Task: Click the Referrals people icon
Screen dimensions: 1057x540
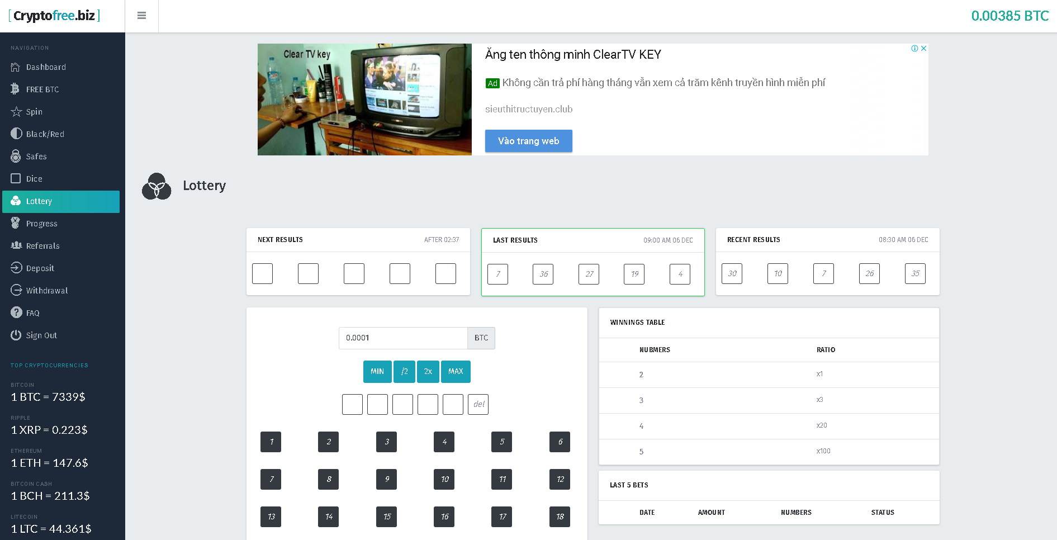Action: 16,246
